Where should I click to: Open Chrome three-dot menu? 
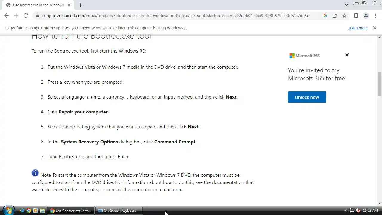point(375,16)
